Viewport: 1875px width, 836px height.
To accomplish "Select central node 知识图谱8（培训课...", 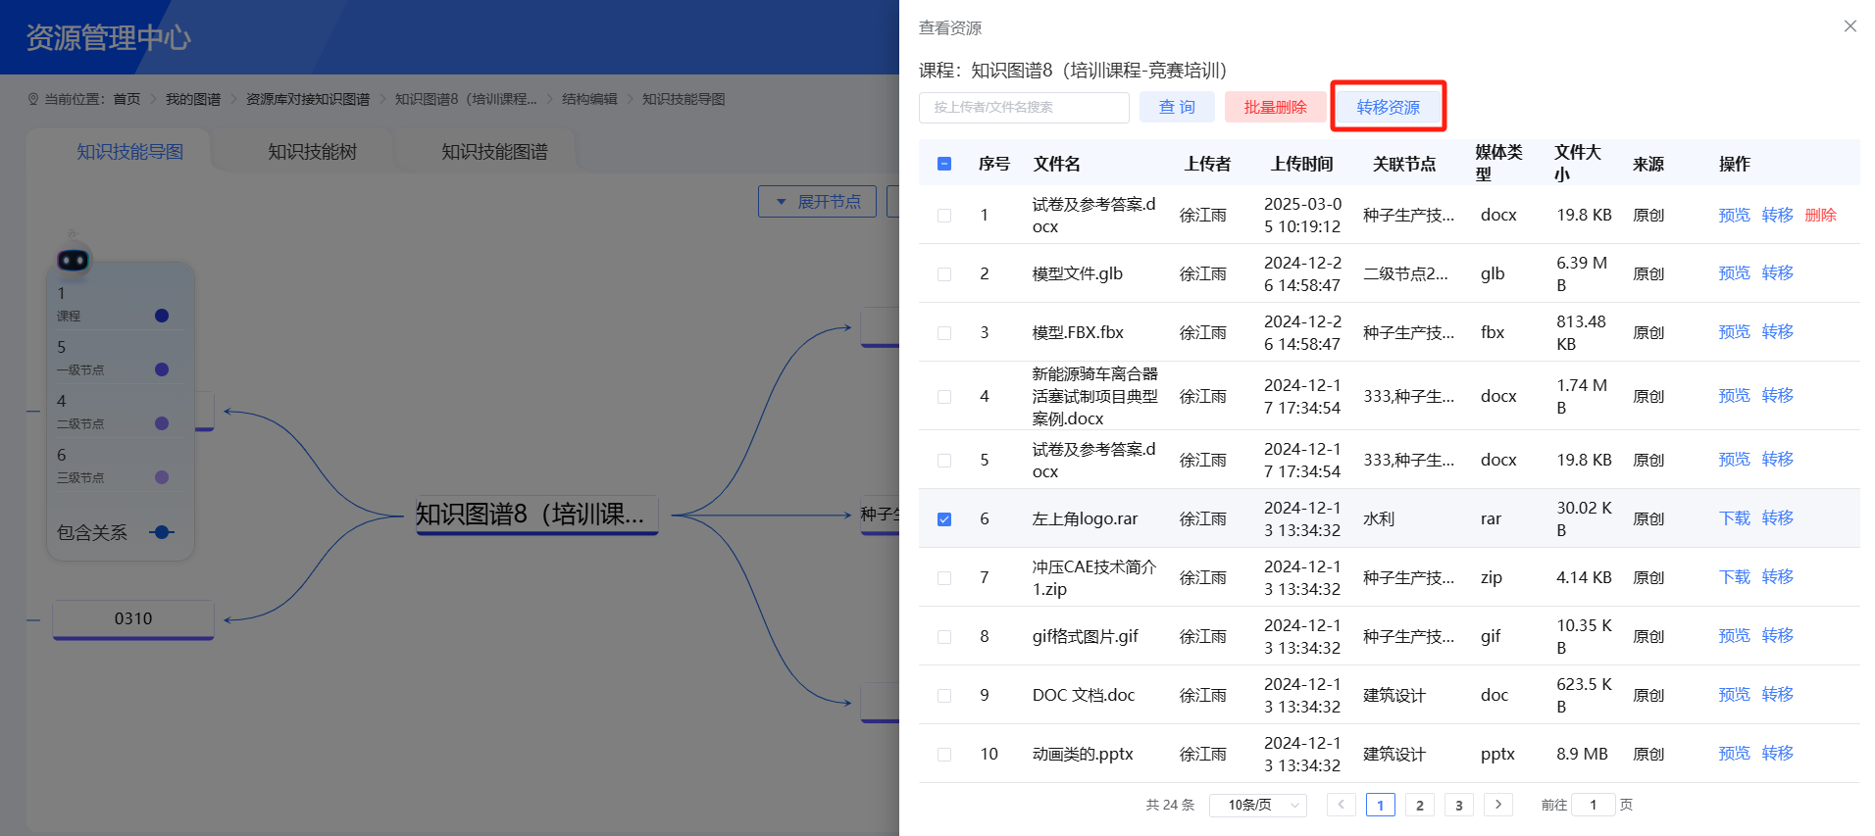I will click(536, 515).
